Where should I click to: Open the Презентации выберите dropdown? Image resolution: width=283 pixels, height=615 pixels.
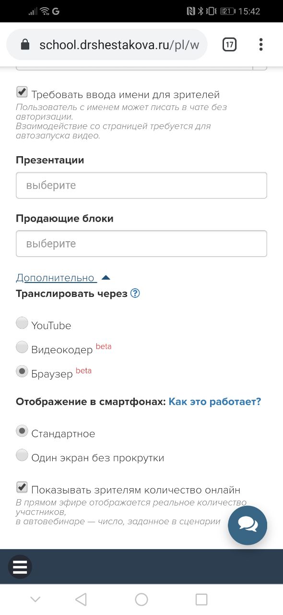(x=141, y=185)
